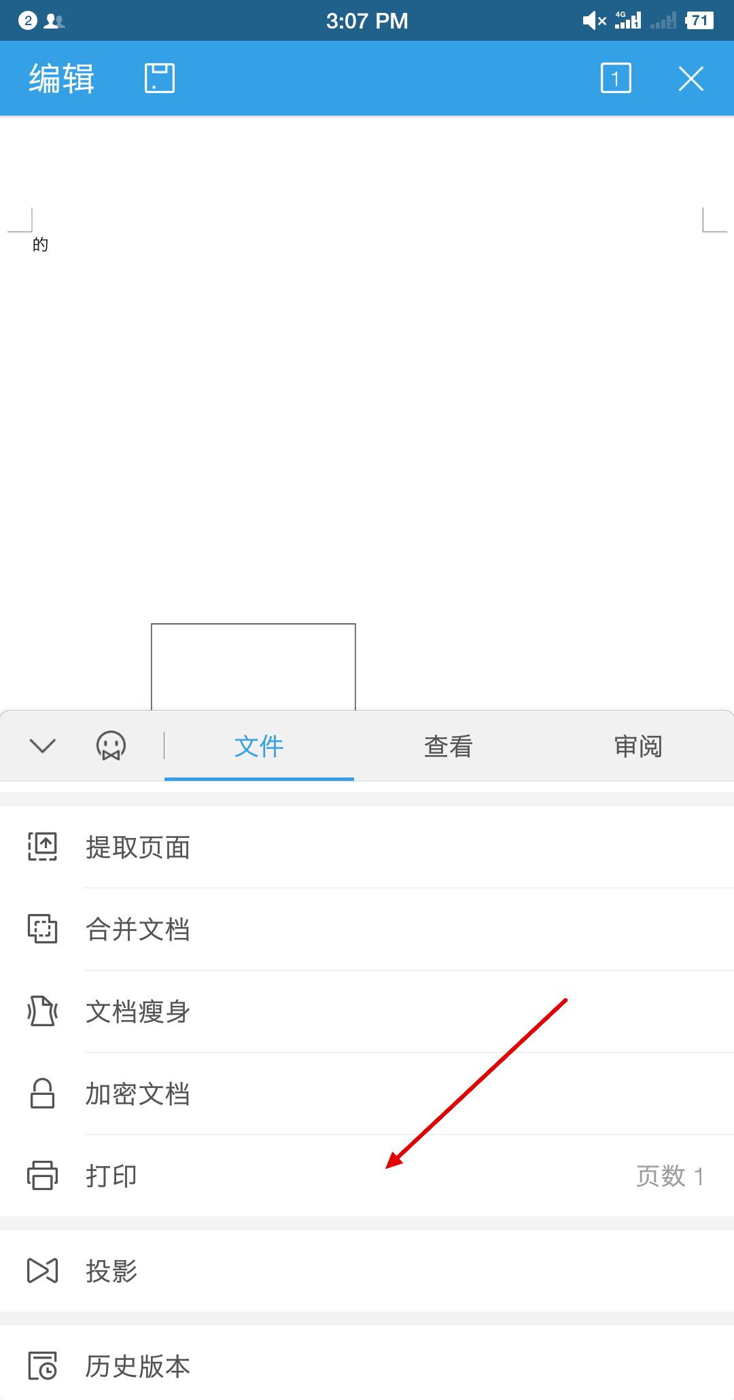
Task: Close the document with X icon
Action: [691, 79]
